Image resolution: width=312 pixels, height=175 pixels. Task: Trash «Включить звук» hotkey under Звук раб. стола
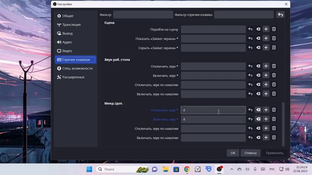274,75
